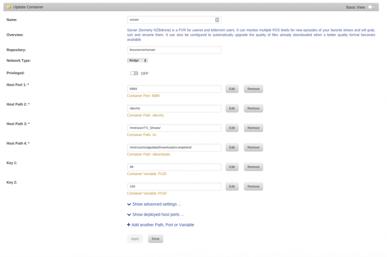Remove the PGID variable

(x=253, y=186)
